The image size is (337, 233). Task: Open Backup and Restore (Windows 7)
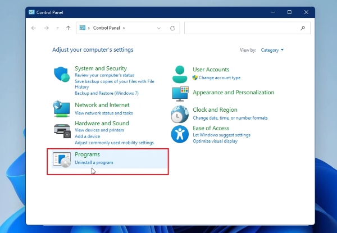point(106,93)
